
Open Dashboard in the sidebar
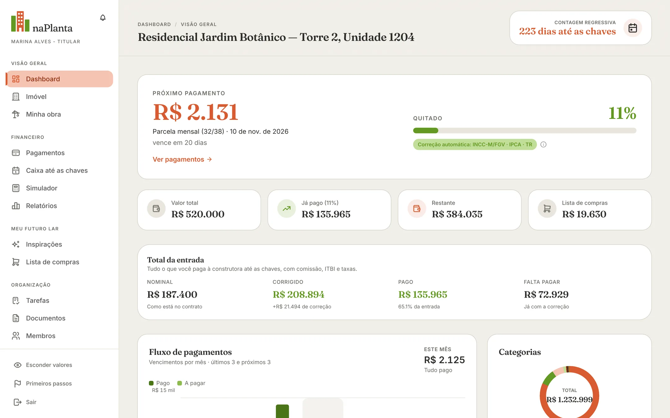[x=59, y=79]
